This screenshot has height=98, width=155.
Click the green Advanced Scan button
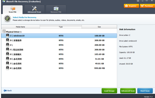point(128,91)
